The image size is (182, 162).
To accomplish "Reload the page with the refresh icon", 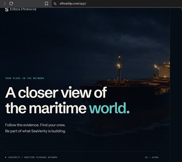I will 11,3.
